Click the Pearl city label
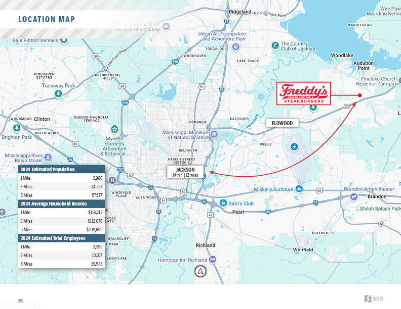The image size is (401, 309). click(238, 212)
